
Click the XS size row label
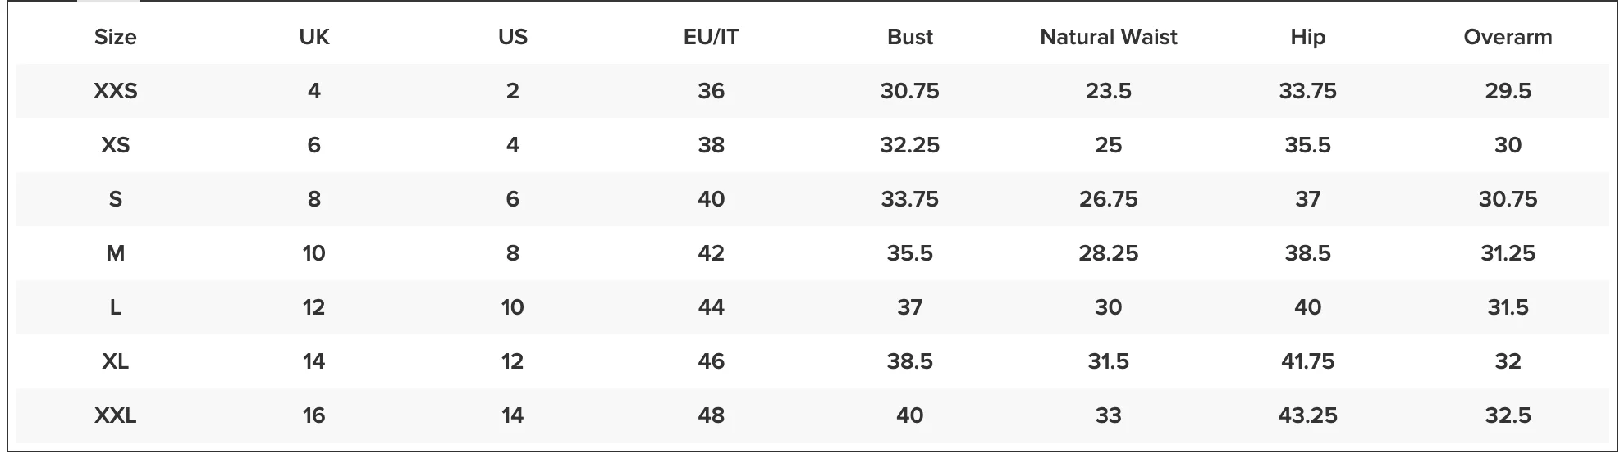pos(115,145)
